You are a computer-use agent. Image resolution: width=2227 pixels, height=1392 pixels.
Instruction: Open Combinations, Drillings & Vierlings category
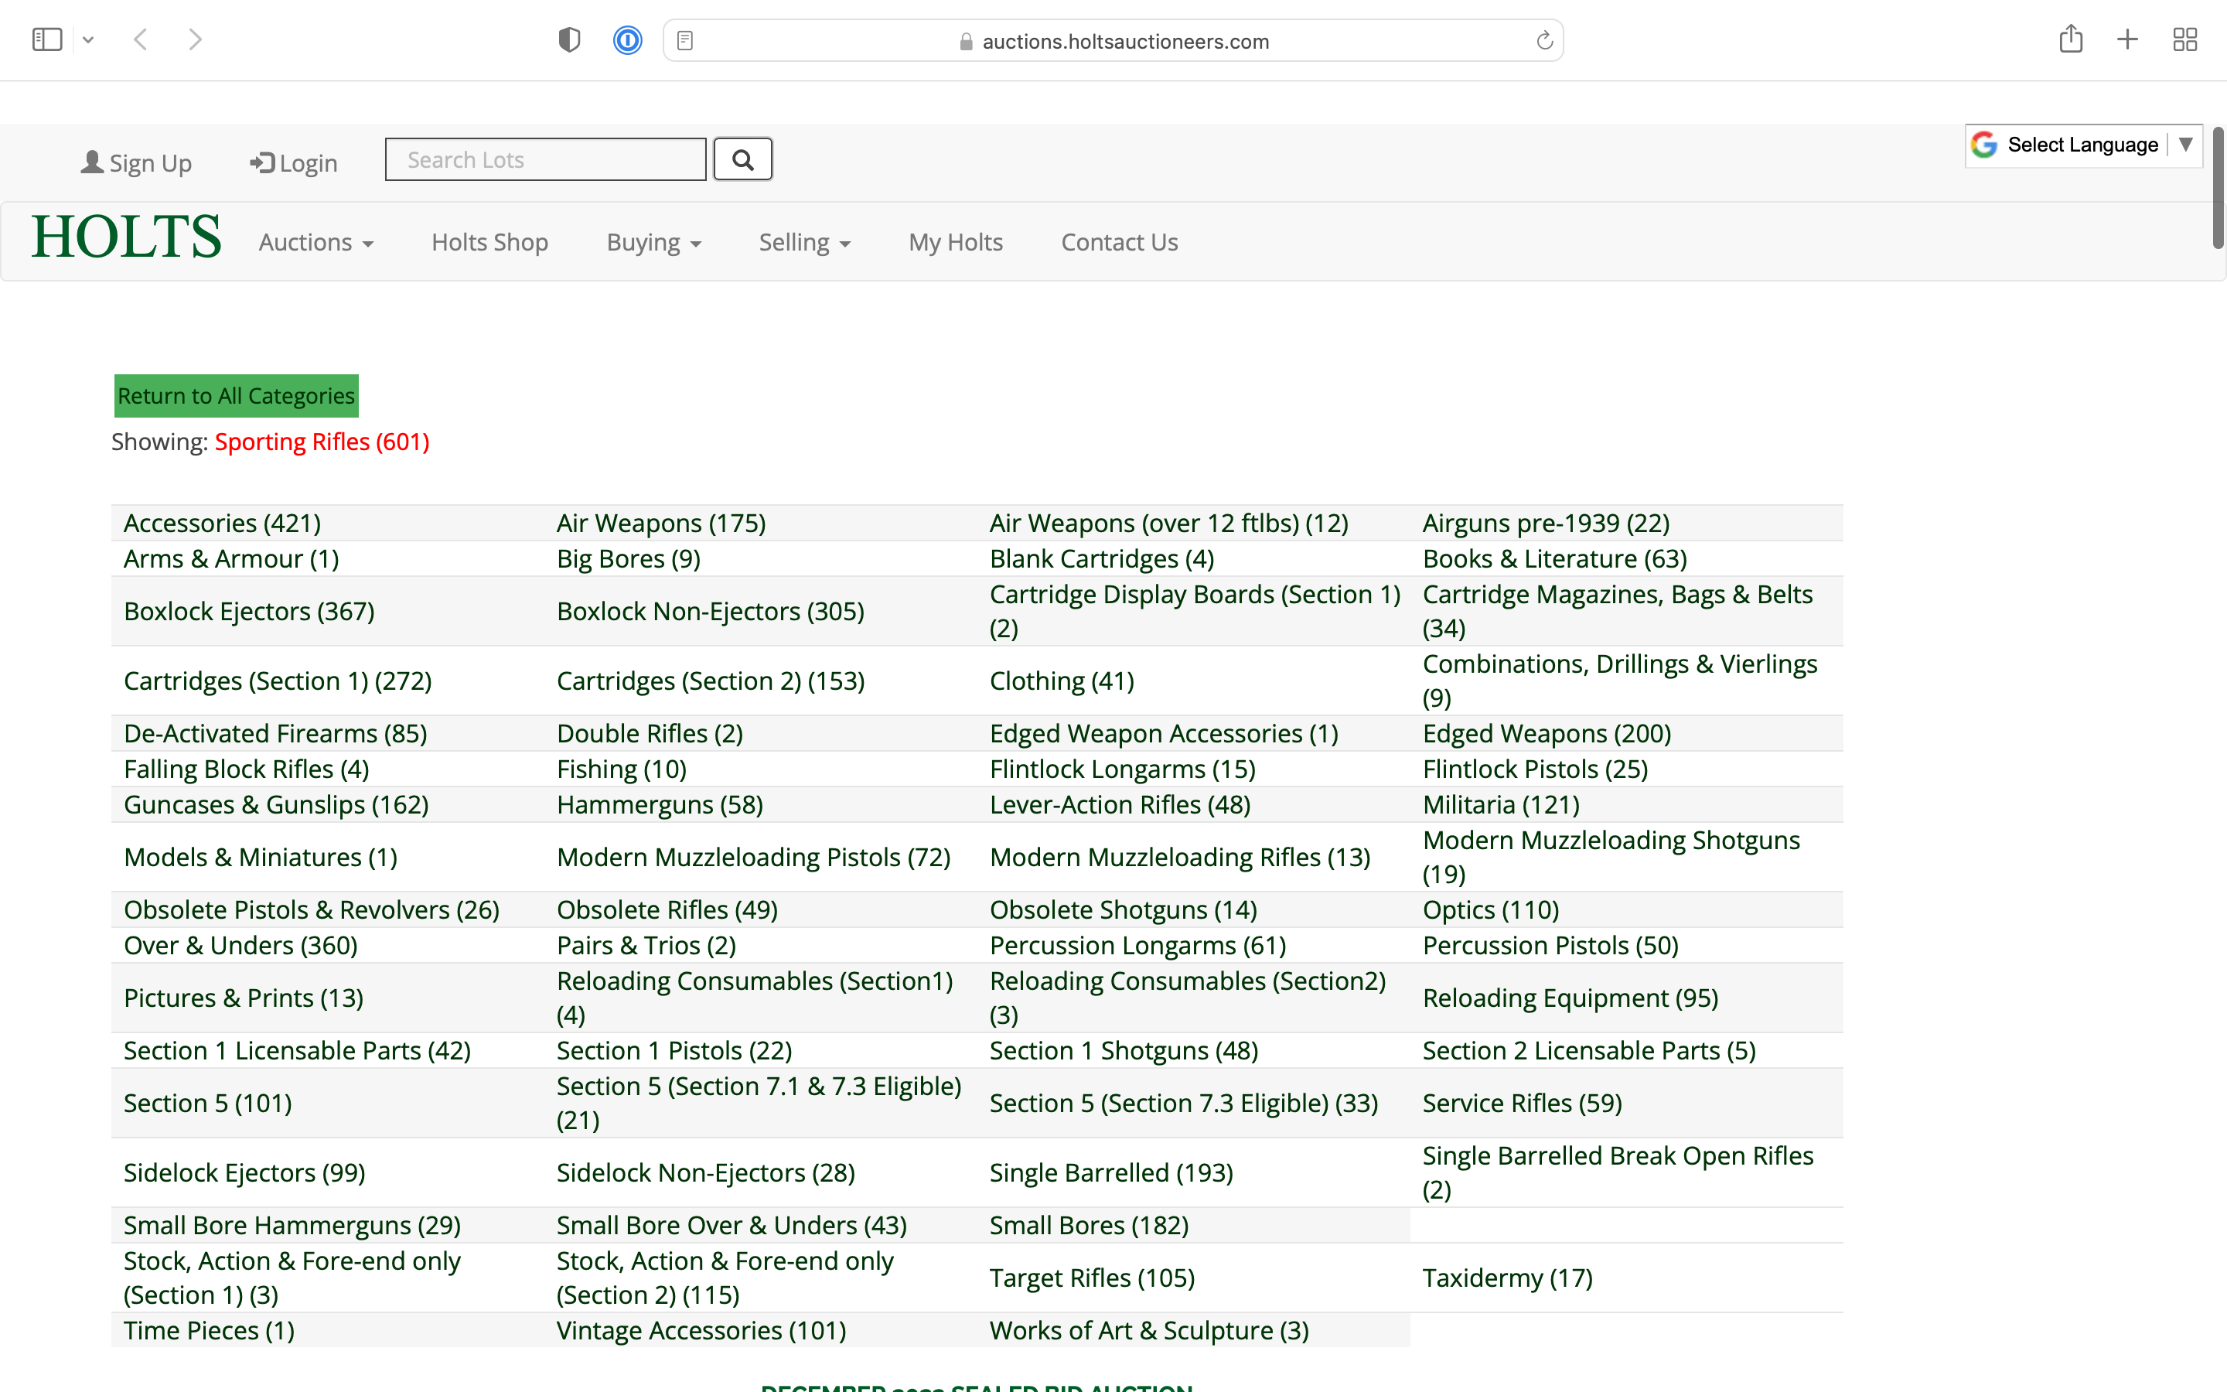(x=1620, y=681)
